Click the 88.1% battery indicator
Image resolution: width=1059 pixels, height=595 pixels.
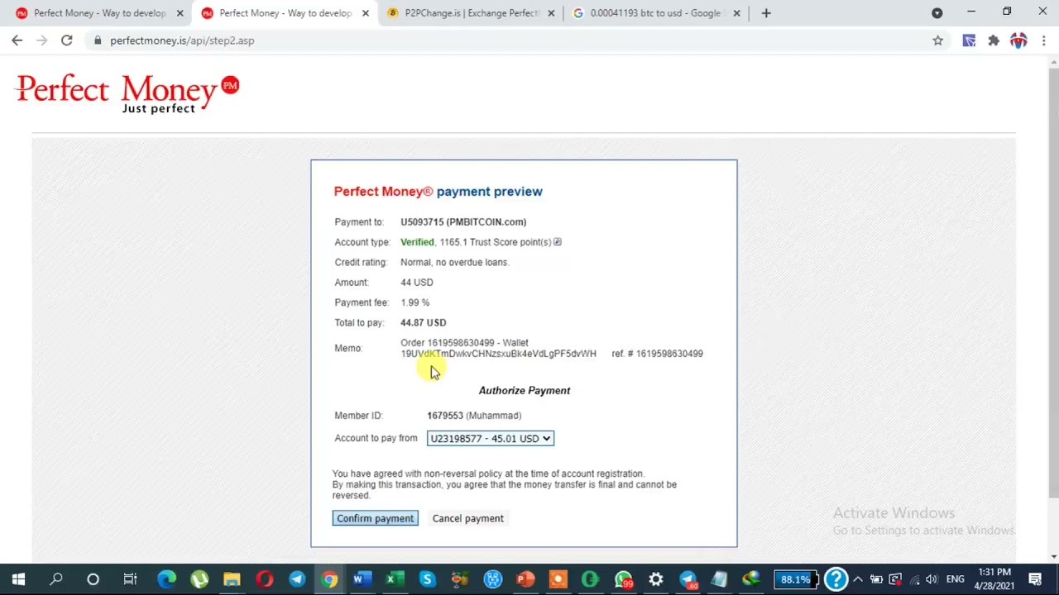(x=795, y=579)
